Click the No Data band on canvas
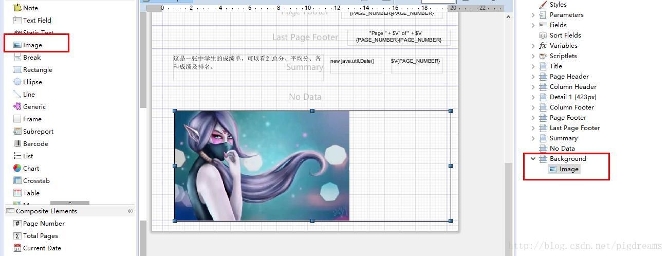 (305, 97)
